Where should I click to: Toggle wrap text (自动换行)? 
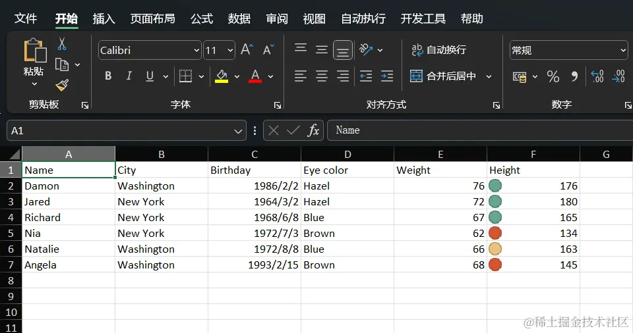point(439,50)
